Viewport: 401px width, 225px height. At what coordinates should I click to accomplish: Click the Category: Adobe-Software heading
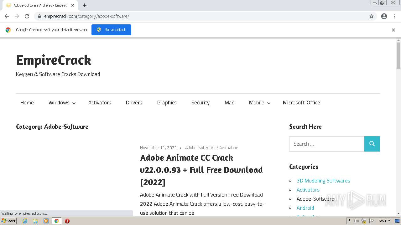52,127
